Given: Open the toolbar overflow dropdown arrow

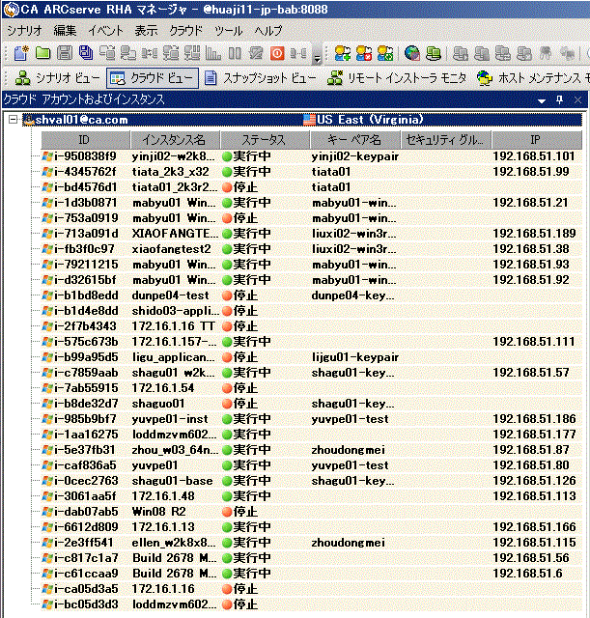Looking at the screenshot, I should click(317, 56).
